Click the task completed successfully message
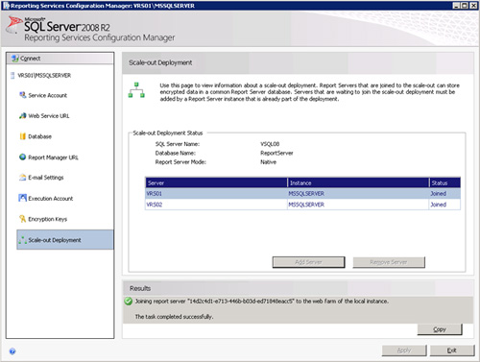The height and width of the screenshot is (362, 480). pos(174,317)
